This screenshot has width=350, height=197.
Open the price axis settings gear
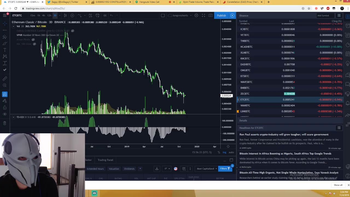point(228,147)
